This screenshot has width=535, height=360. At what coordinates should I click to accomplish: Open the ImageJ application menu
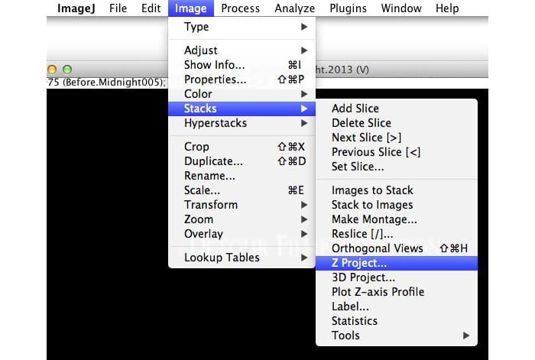click(x=76, y=8)
